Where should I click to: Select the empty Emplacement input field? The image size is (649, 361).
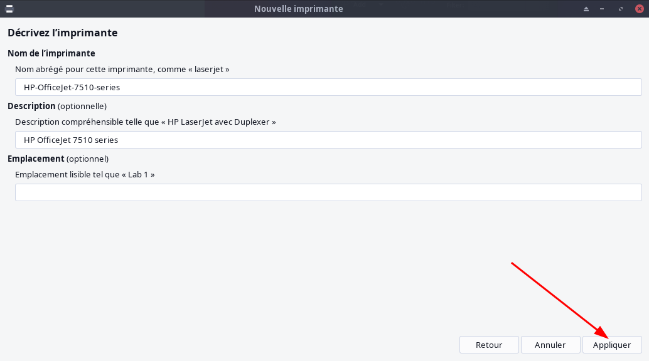328,192
